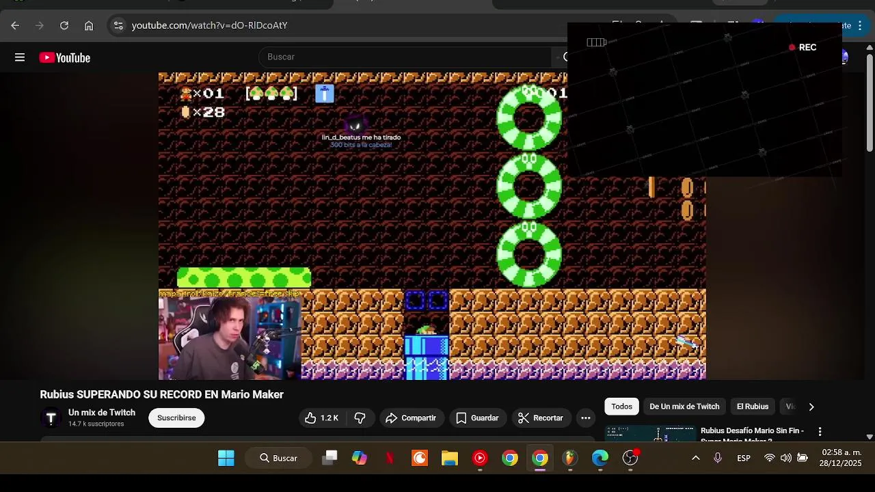
Task: Click the microphone tray icon
Action: tap(718, 458)
